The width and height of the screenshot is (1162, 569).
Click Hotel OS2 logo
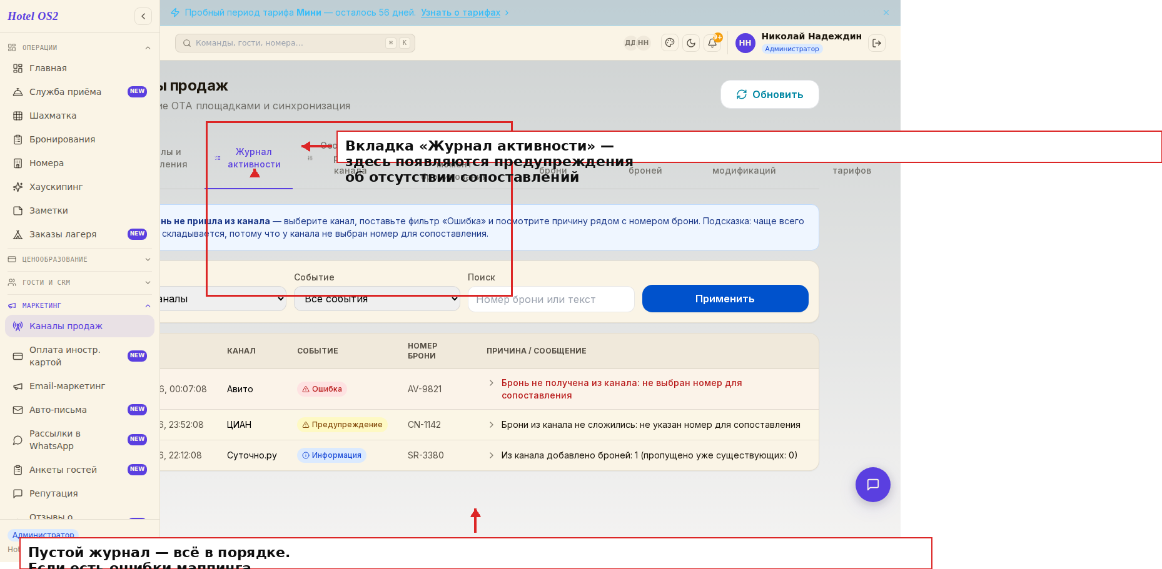click(x=33, y=16)
